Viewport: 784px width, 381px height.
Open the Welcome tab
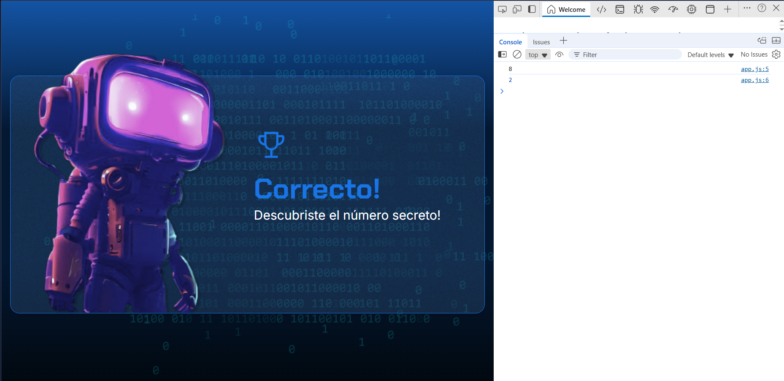[x=566, y=9]
